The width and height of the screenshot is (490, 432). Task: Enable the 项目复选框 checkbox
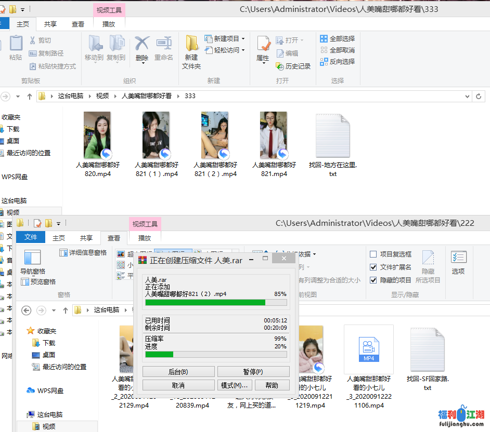(x=373, y=254)
